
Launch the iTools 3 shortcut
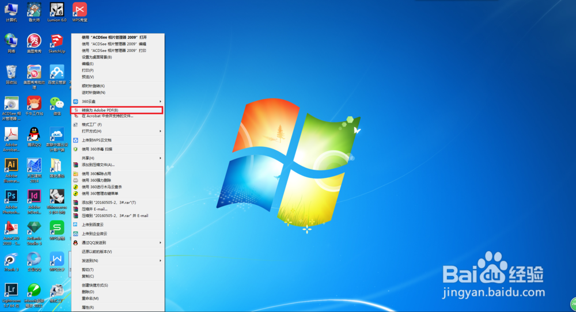tap(11, 262)
